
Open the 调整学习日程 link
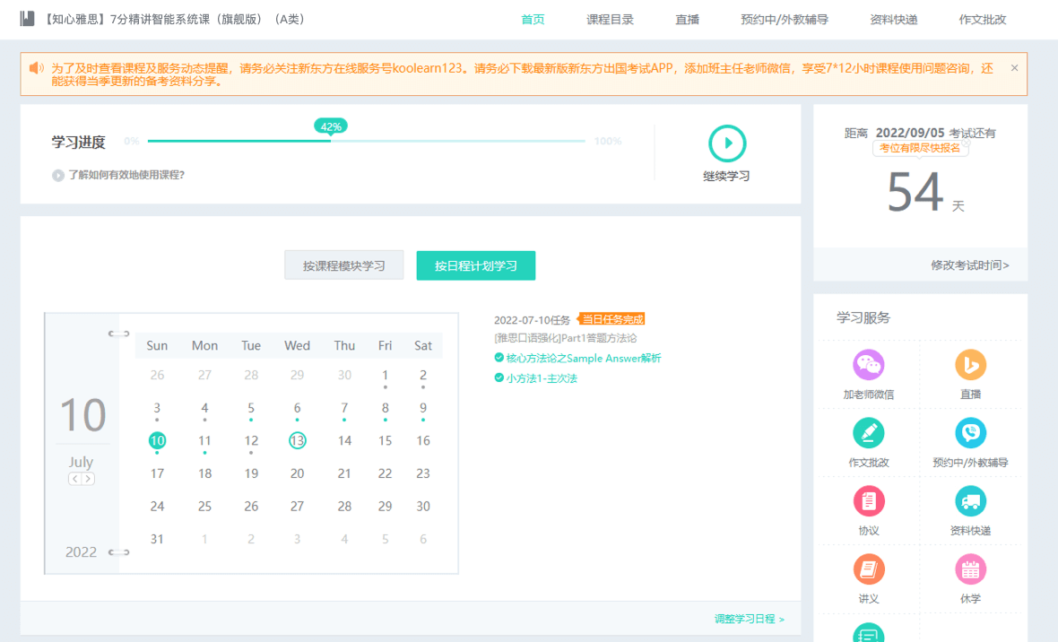(749, 619)
